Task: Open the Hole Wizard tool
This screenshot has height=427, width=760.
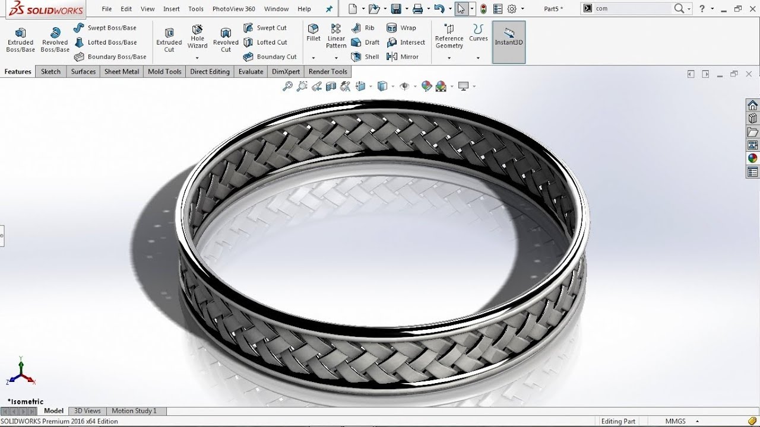Action: click(x=197, y=37)
